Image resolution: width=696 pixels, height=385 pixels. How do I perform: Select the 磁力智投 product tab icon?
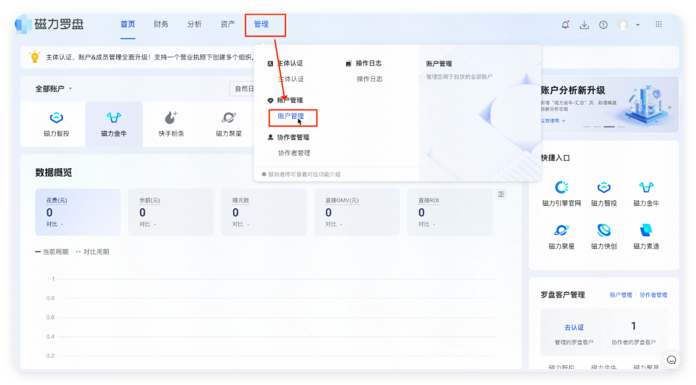click(x=56, y=117)
